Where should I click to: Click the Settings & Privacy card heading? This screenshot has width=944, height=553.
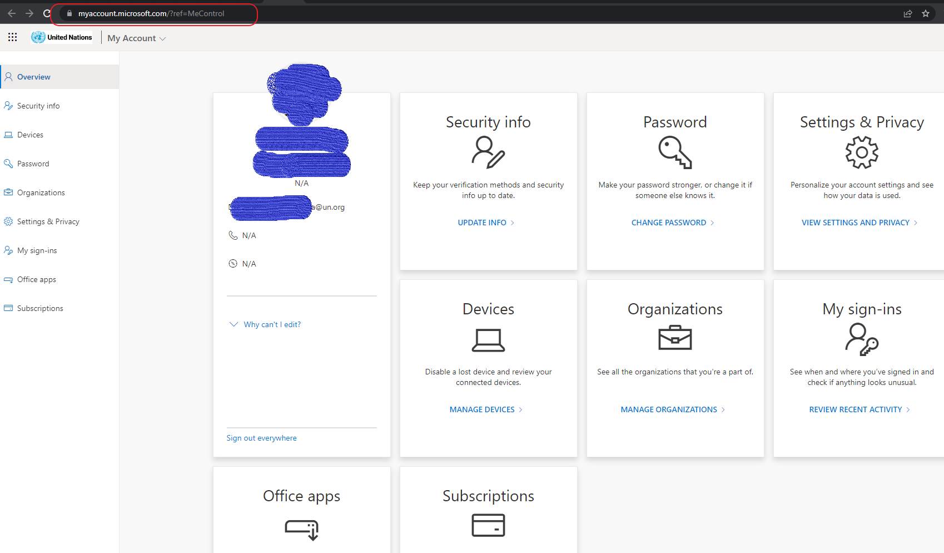click(862, 122)
